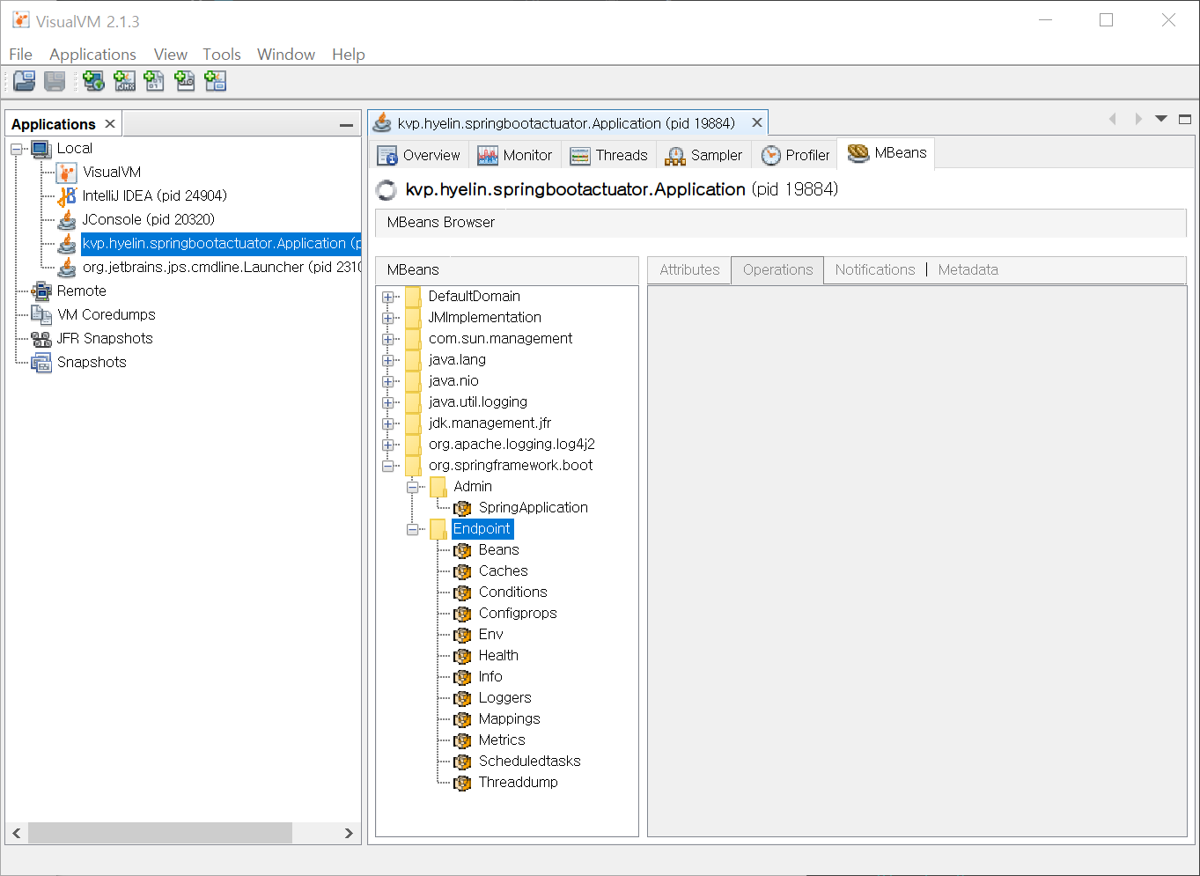
Task: Open the Attributes tab
Action: [x=689, y=270]
